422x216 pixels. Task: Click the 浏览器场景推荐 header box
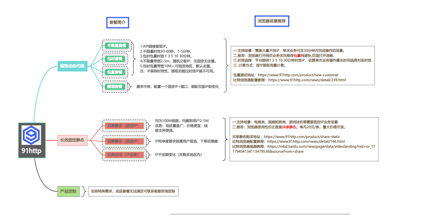tap(272, 21)
